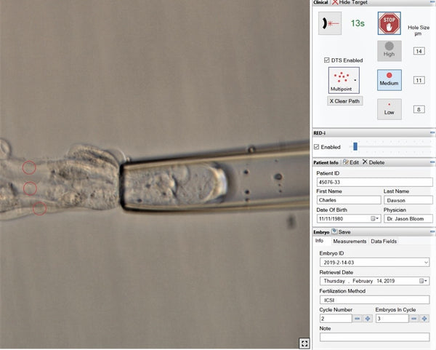Open the Embryo ID dropdown
Viewport: 436px width, 350px height.
point(426,261)
